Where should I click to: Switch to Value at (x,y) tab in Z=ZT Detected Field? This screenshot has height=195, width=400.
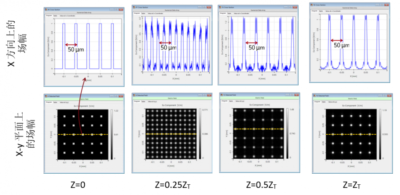pos(332,101)
